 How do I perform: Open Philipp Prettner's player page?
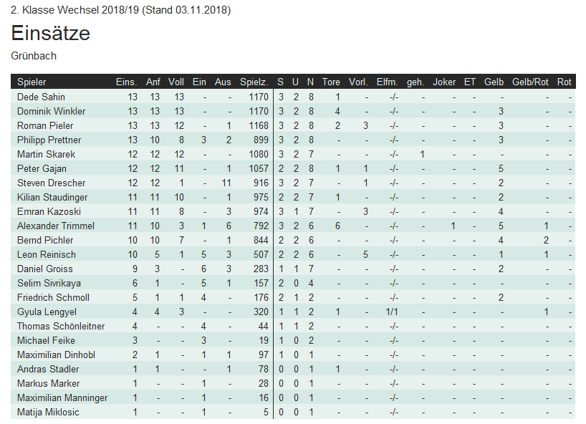pos(49,140)
